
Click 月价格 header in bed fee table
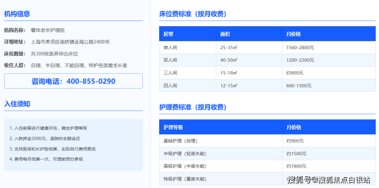tap(329, 34)
